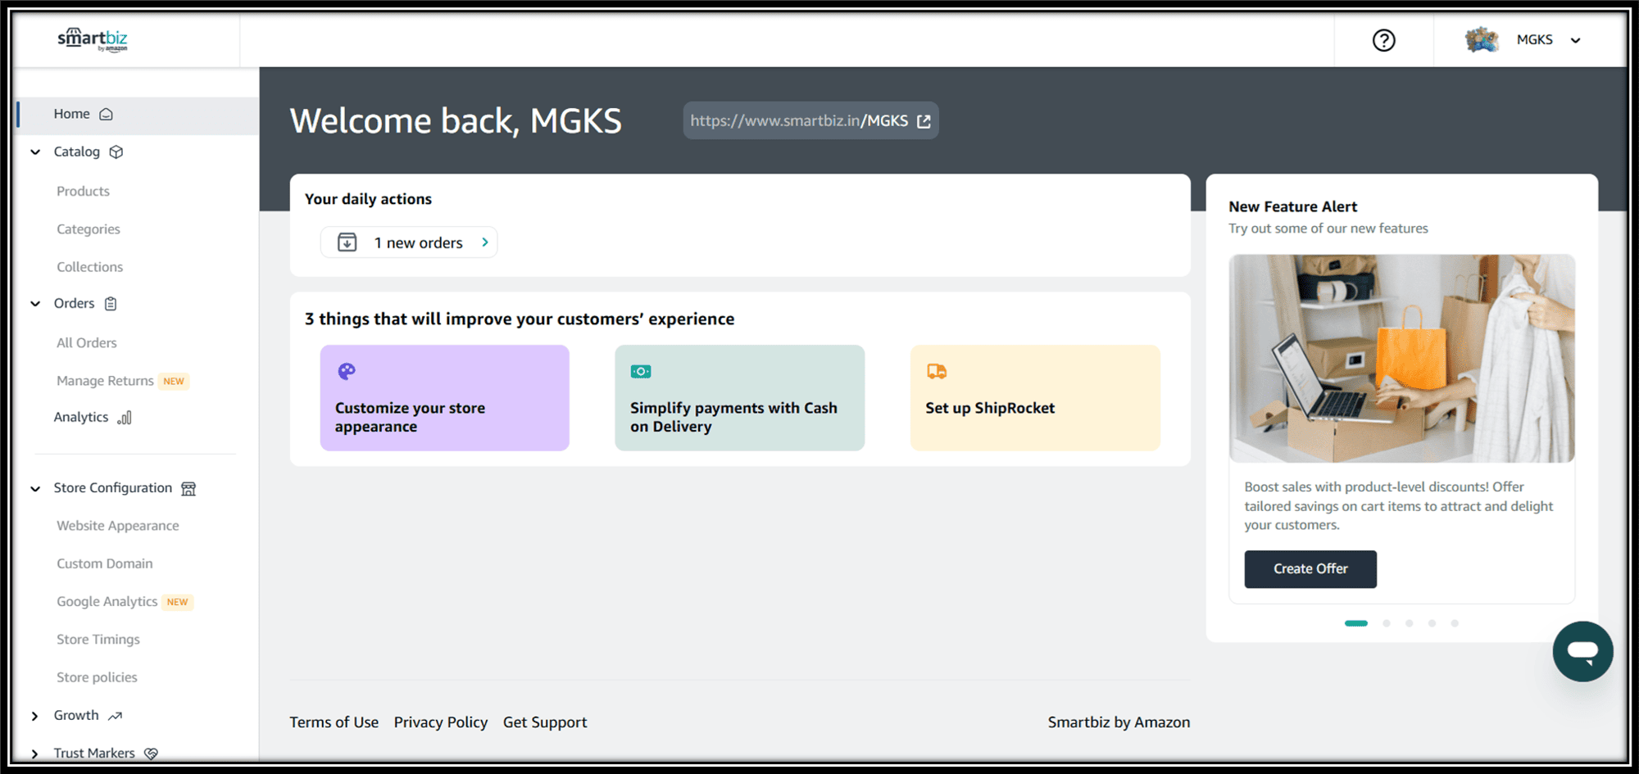
Task: Open Simplify payments with Cash on Delivery card
Action: [x=740, y=398]
